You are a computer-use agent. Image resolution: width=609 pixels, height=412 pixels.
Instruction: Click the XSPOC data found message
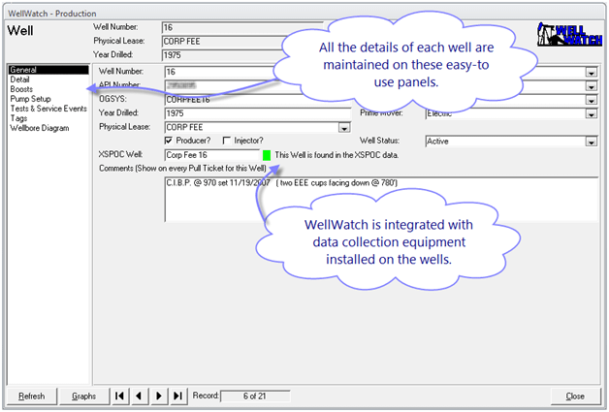click(x=337, y=155)
